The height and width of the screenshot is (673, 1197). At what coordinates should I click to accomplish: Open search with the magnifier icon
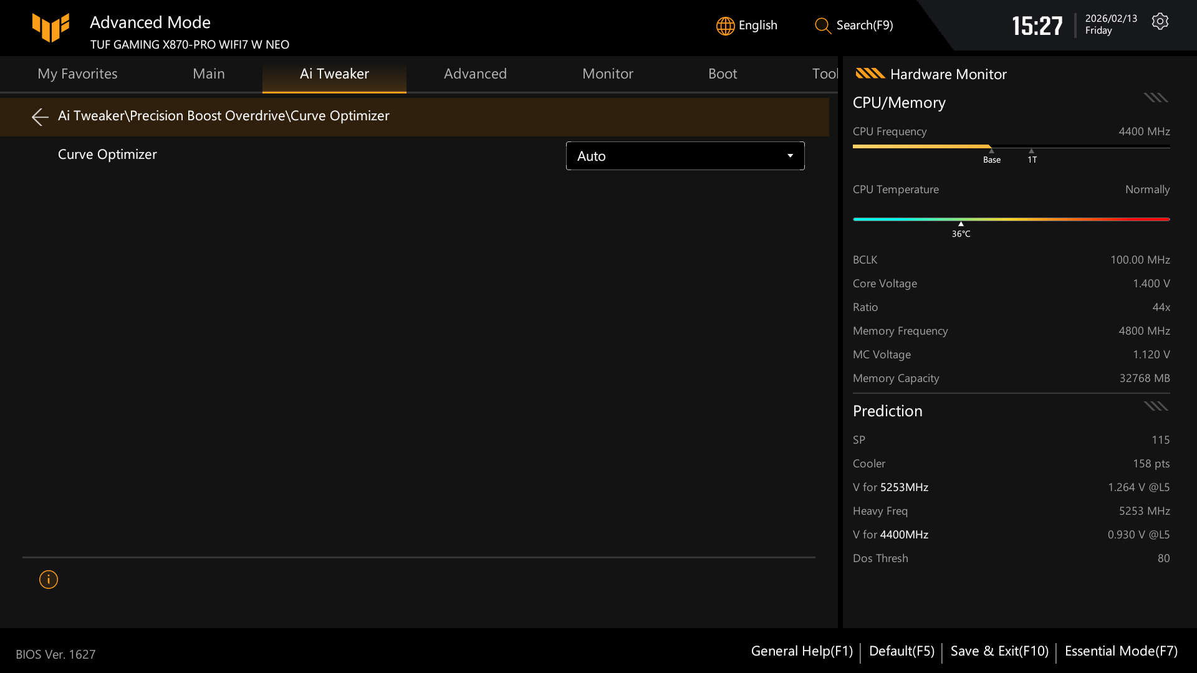pyautogui.click(x=822, y=26)
